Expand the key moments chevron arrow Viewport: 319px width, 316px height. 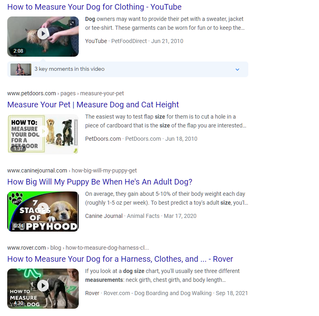pyautogui.click(x=237, y=70)
